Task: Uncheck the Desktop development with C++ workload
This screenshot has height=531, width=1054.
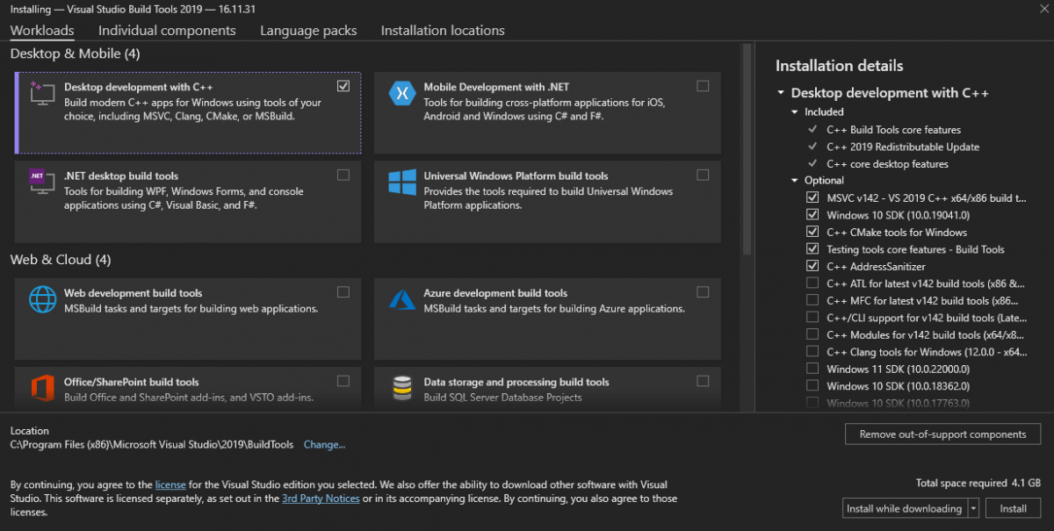Action: (x=343, y=86)
